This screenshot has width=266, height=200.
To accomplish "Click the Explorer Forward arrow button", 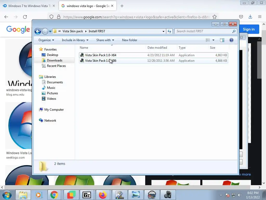I will coord(45,31).
